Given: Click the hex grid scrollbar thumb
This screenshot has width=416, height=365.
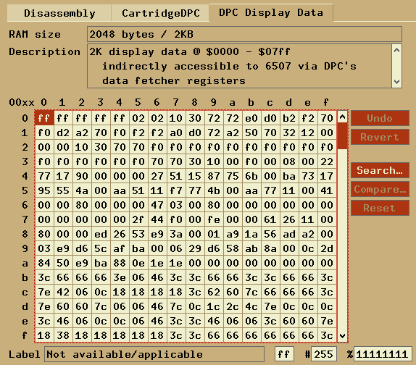Looking at the screenshot, I should click(343, 135).
